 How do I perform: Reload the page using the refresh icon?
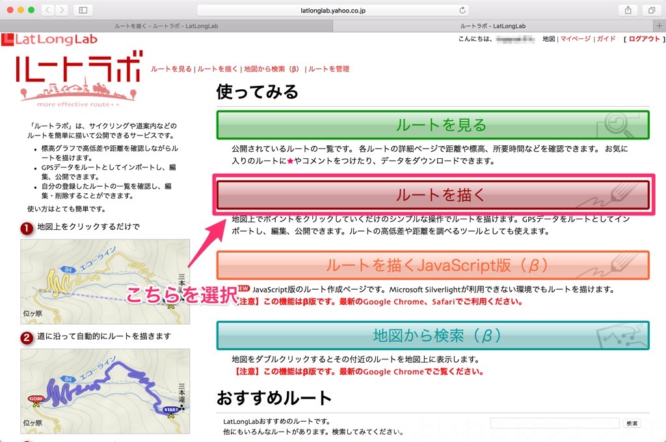point(462,10)
